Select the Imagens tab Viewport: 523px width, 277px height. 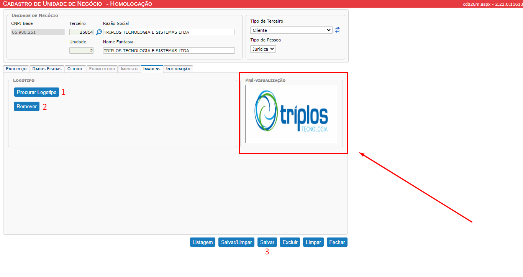152,69
